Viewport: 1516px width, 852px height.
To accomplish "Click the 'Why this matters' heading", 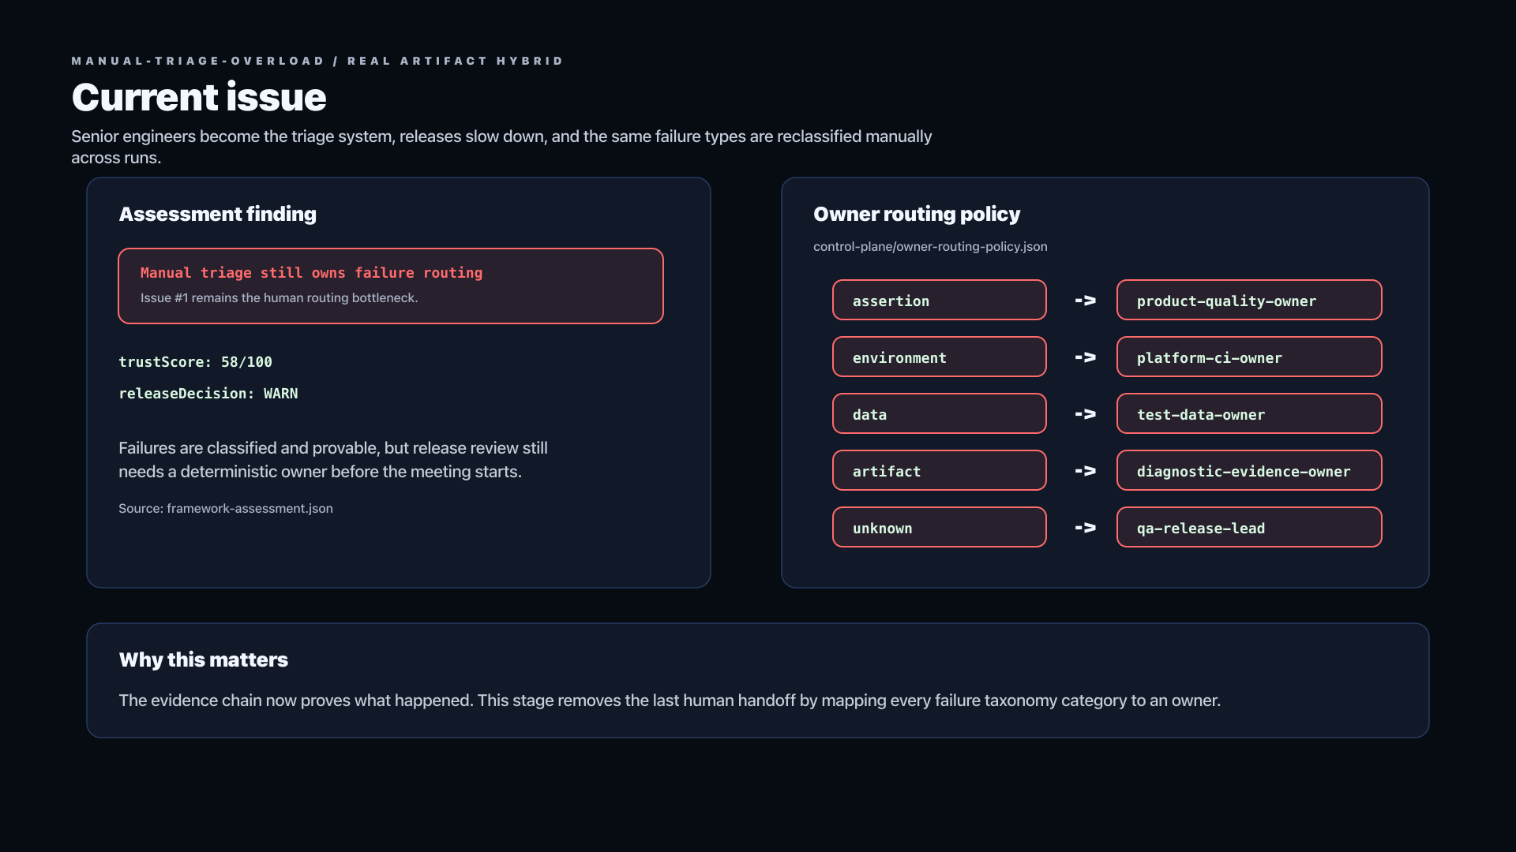I will pos(203,660).
